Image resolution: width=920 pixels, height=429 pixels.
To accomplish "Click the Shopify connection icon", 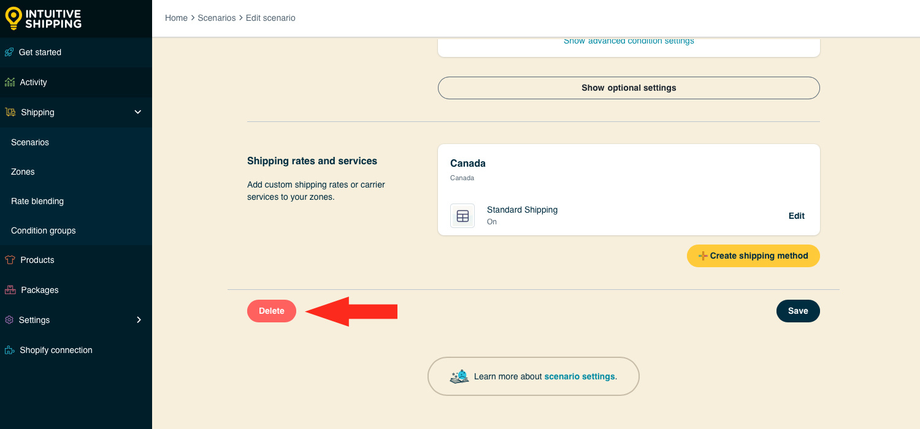I will coord(9,350).
